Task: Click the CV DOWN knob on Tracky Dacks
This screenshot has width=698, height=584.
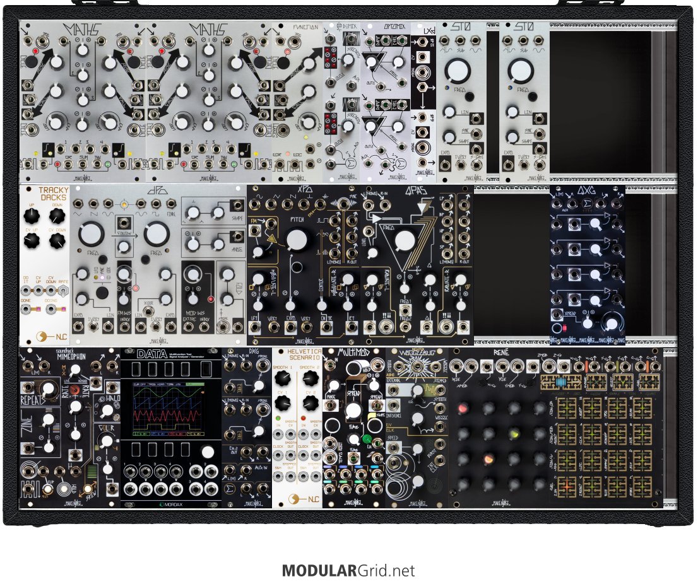Action: pos(57,241)
